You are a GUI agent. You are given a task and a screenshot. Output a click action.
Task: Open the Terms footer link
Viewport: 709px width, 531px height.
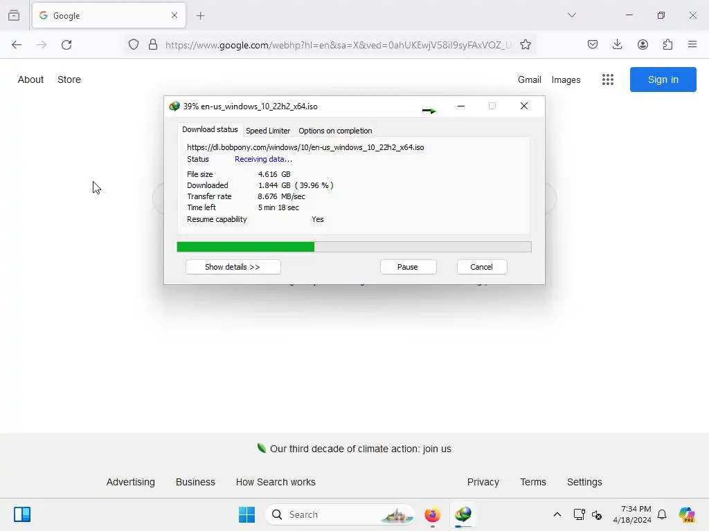click(x=533, y=482)
